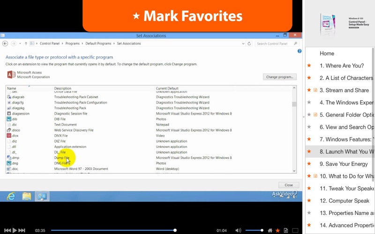Select the .doc file icon

click(x=9, y=168)
